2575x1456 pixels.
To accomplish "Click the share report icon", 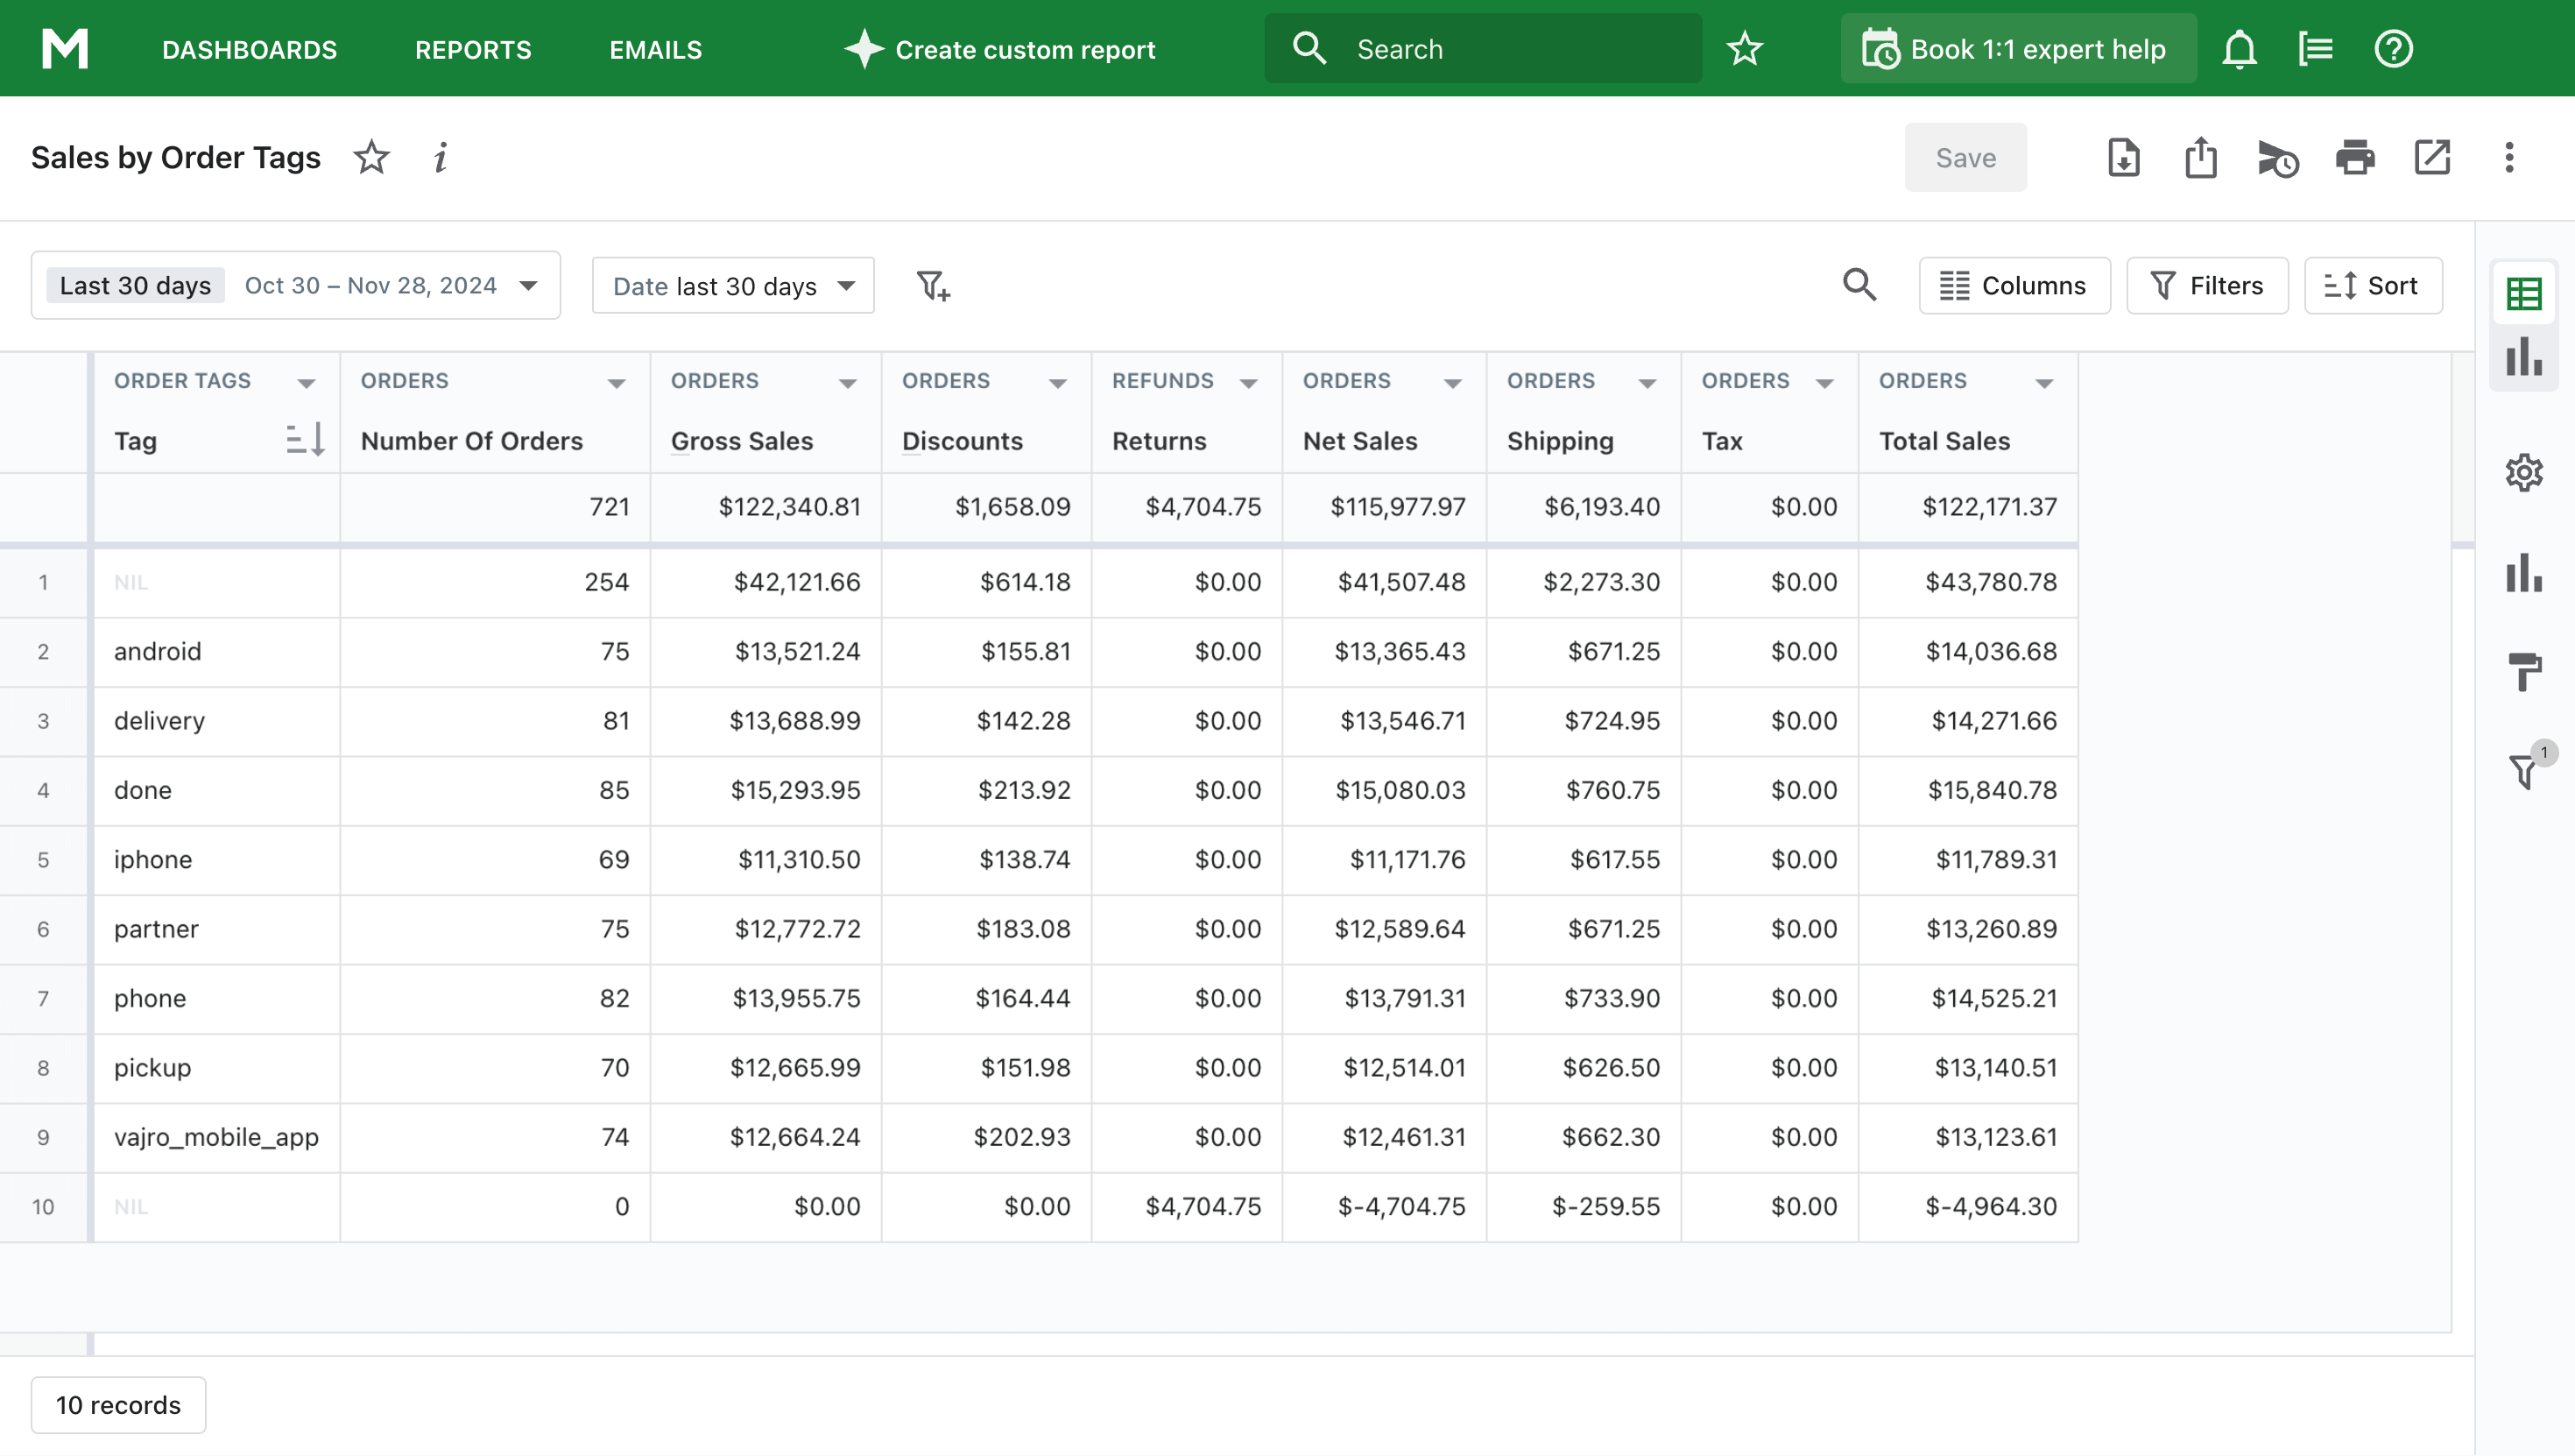I will 2200,158.
